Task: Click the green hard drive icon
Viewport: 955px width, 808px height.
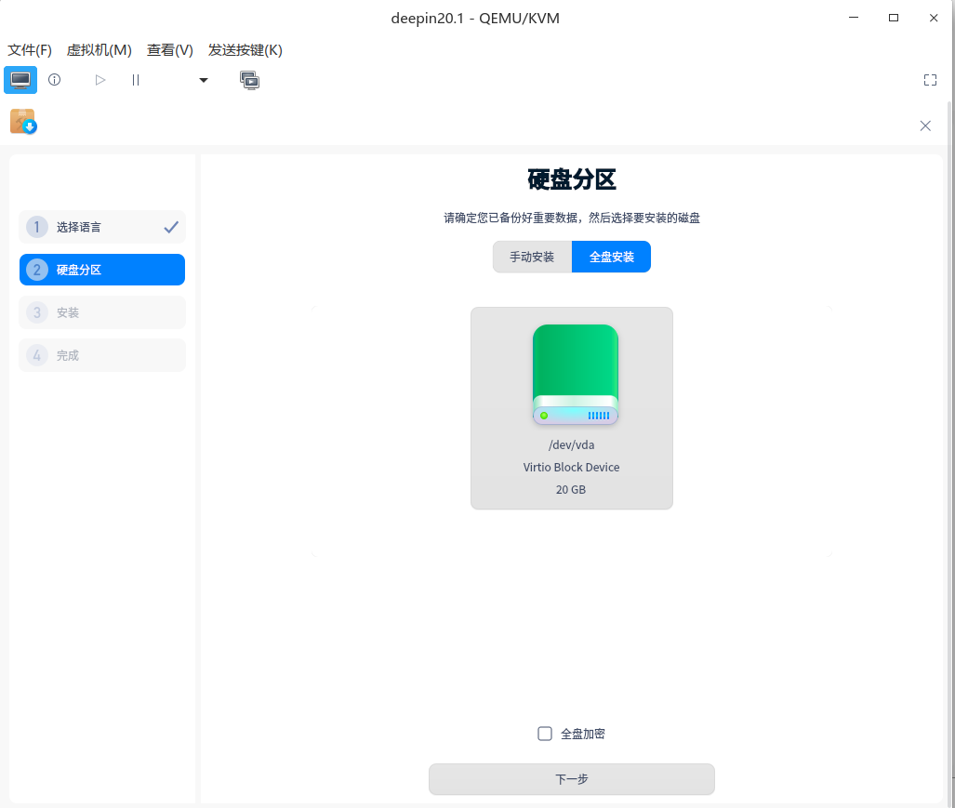Action: coord(576,375)
